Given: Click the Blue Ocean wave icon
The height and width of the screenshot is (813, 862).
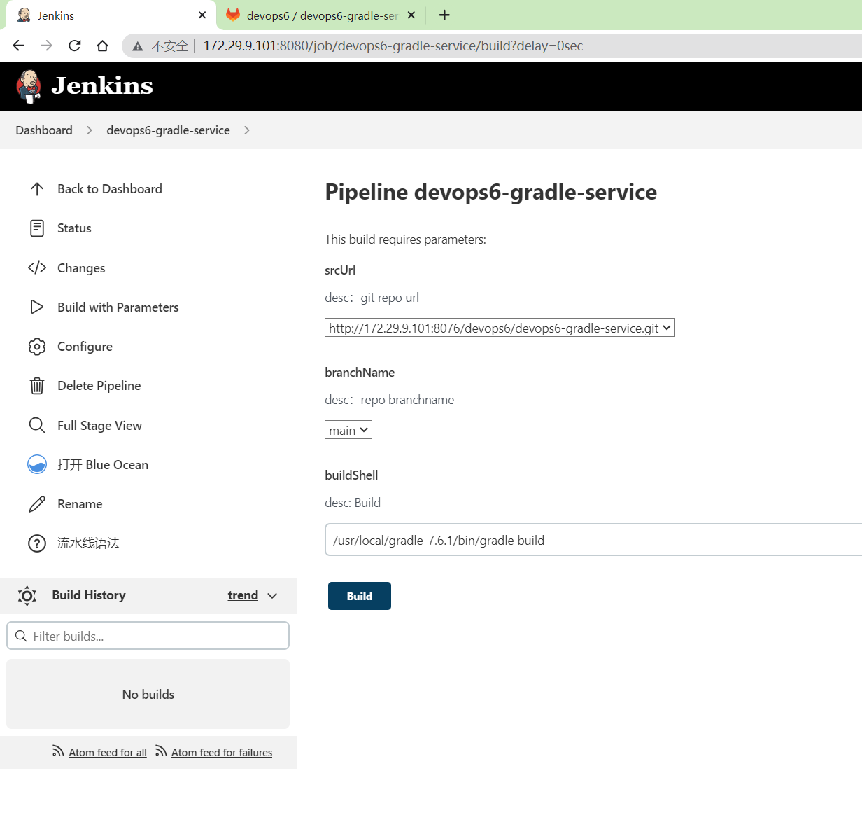Looking at the screenshot, I should click(37, 464).
